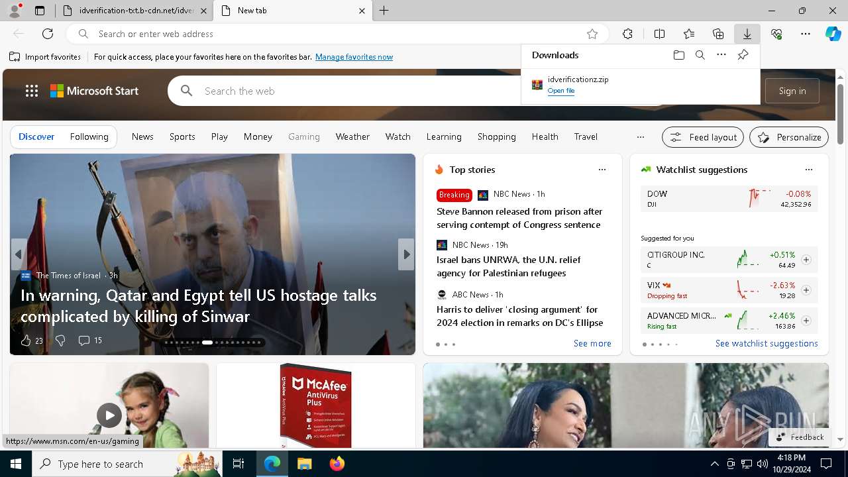Open the Gaming category
This screenshot has width=848, height=477.
click(304, 136)
